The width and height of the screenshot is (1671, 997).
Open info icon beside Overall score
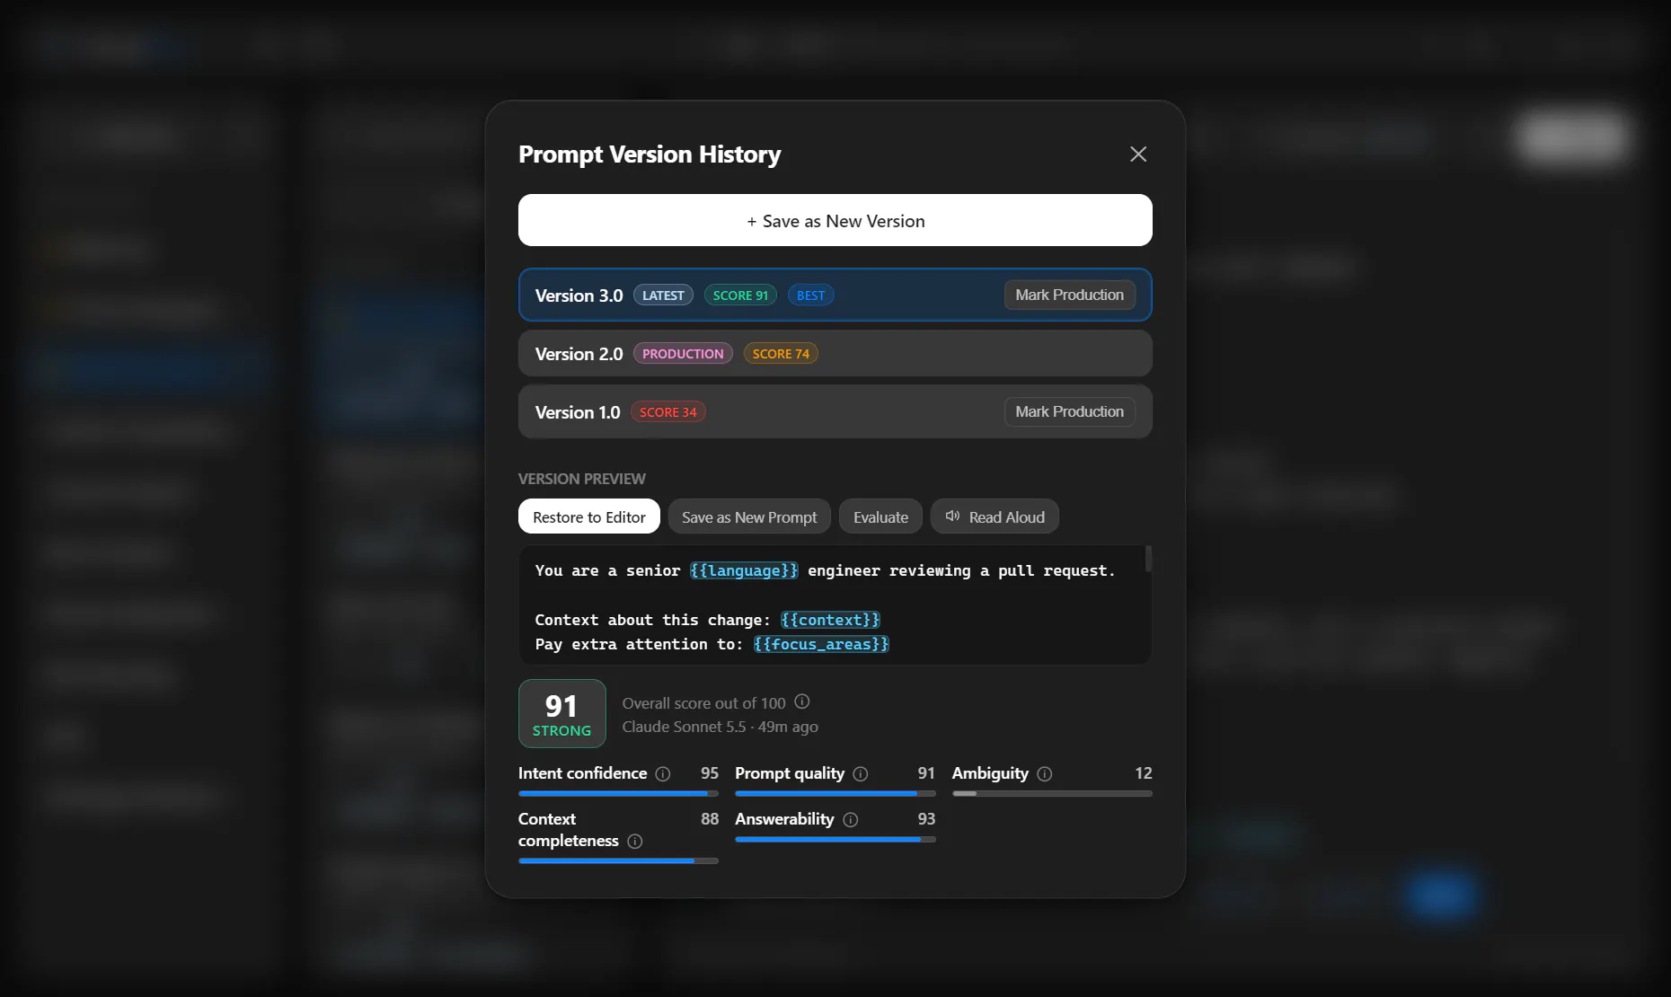[x=802, y=701]
